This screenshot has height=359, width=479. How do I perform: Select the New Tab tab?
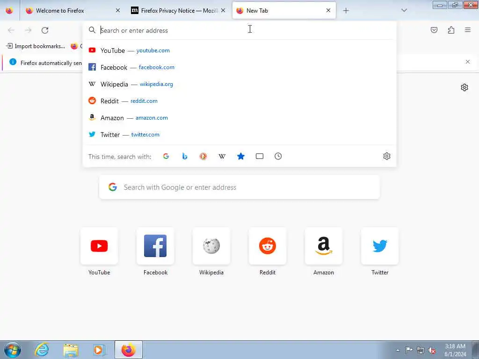[x=284, y=11]
